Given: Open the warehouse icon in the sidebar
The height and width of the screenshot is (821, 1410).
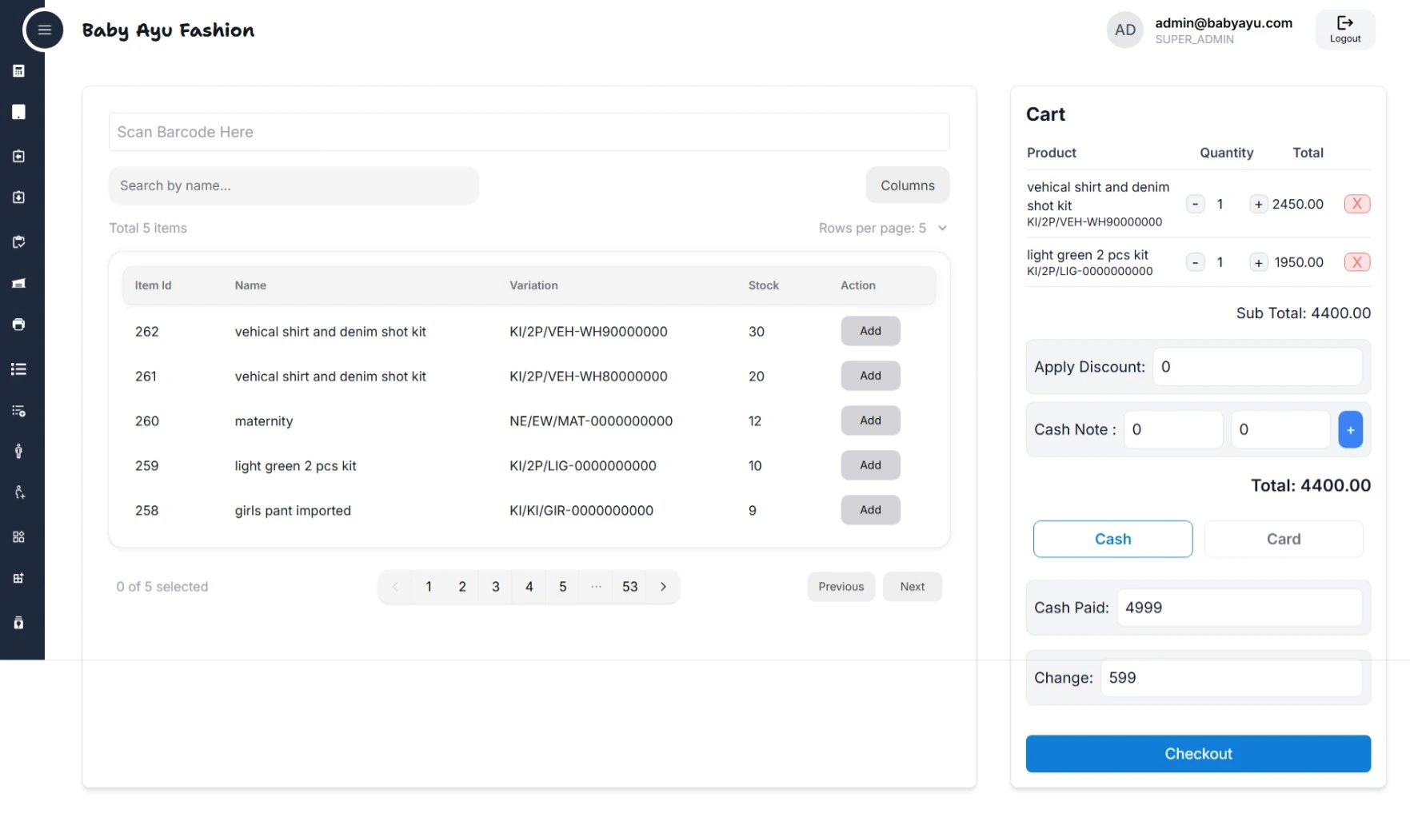Looking at the screenshot, I should point(18,283).
